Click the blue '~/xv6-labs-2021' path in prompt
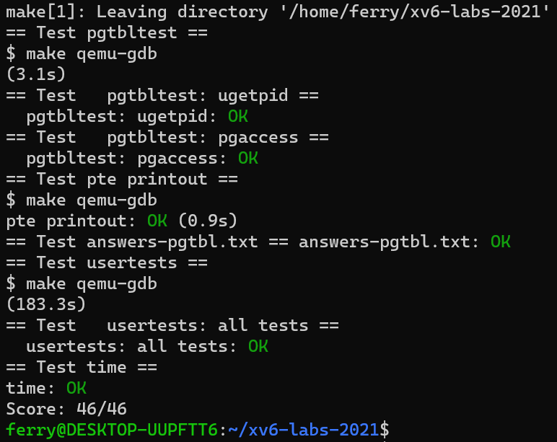This screenshot has height=442, width=557. (304, 430)
